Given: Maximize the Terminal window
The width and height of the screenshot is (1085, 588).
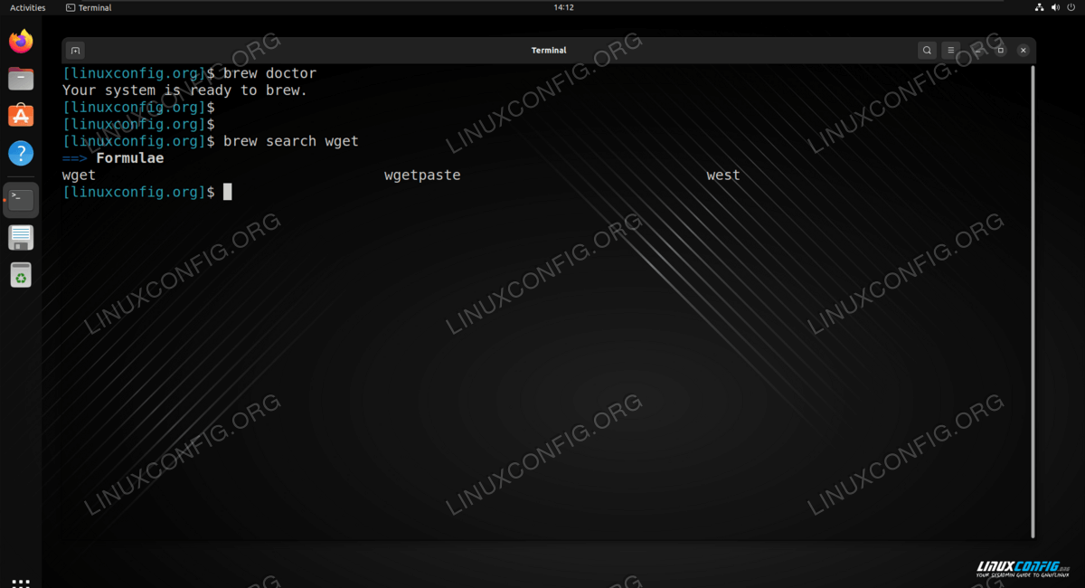Looking at the screenshot, I should point(1001,51).
